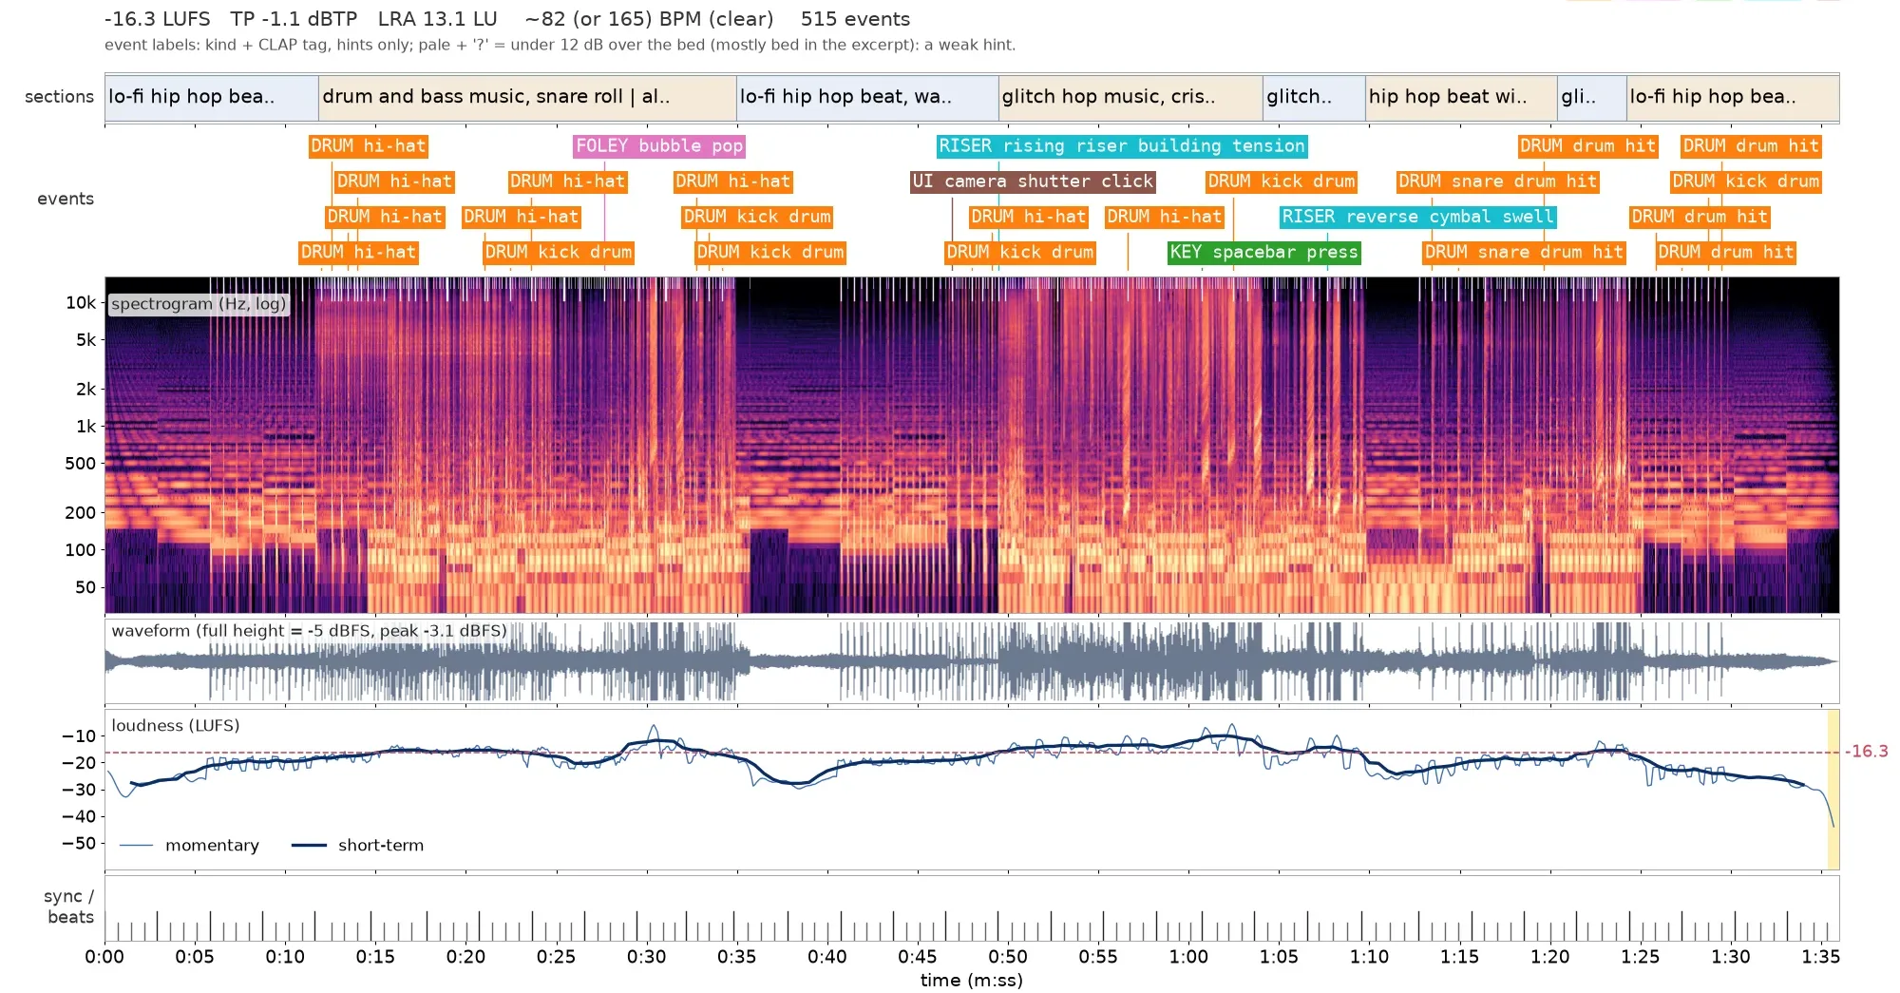Click the 'UI camera shutter click' event label

point(1033,181)
